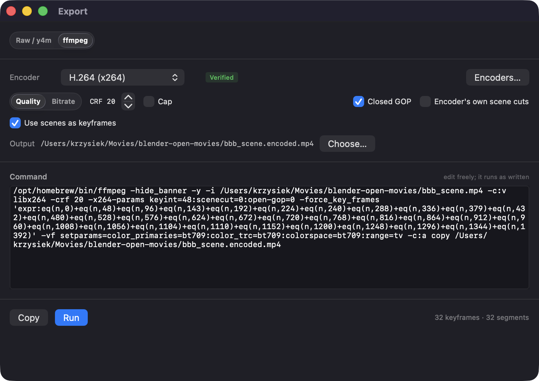539x381 pixels.
Task: Decrease CRF with the down stepper arrow
Action: 128,106
